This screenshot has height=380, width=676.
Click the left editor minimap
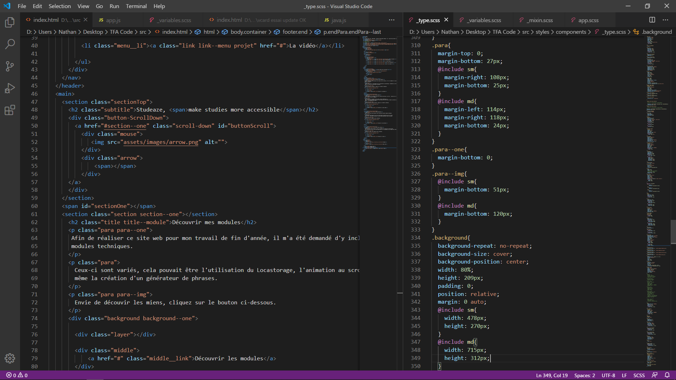tap(380, 94)
